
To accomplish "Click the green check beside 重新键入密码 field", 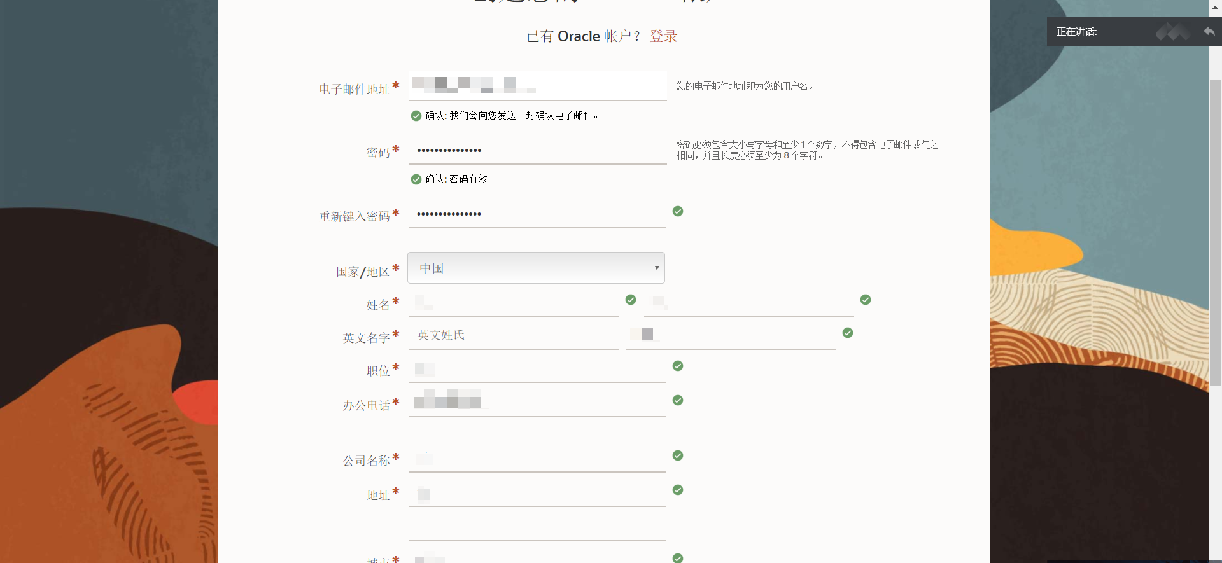I will pyautogui.click(x=677, y=211).
